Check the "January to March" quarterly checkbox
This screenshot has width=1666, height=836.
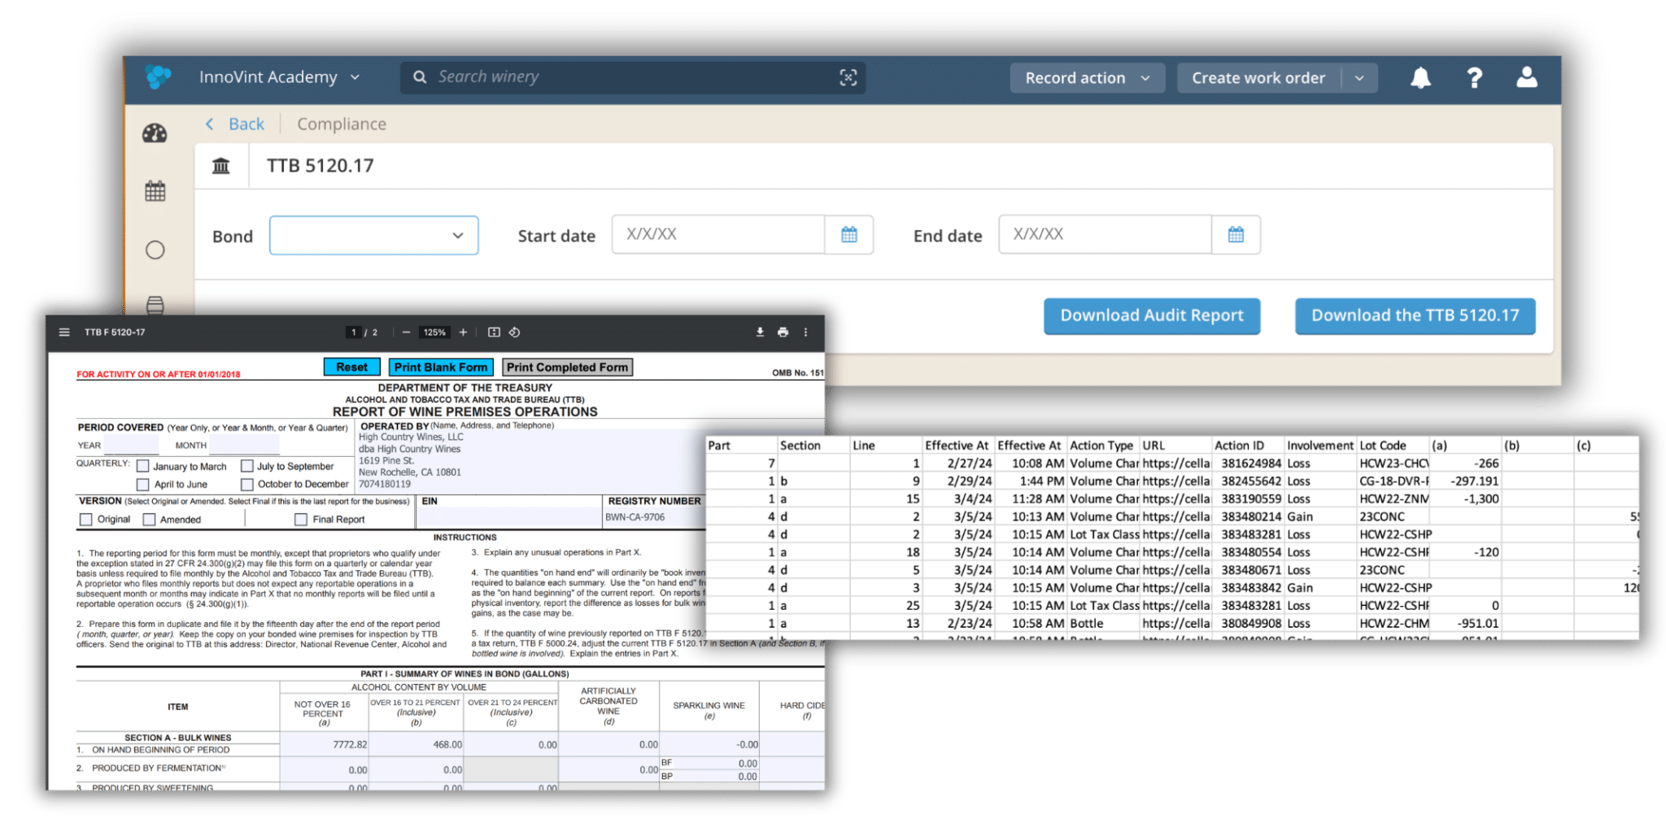[x=143, y=466]
